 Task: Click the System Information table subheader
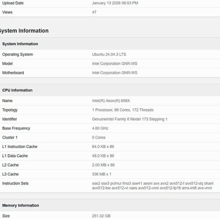[x=20, y=44]
